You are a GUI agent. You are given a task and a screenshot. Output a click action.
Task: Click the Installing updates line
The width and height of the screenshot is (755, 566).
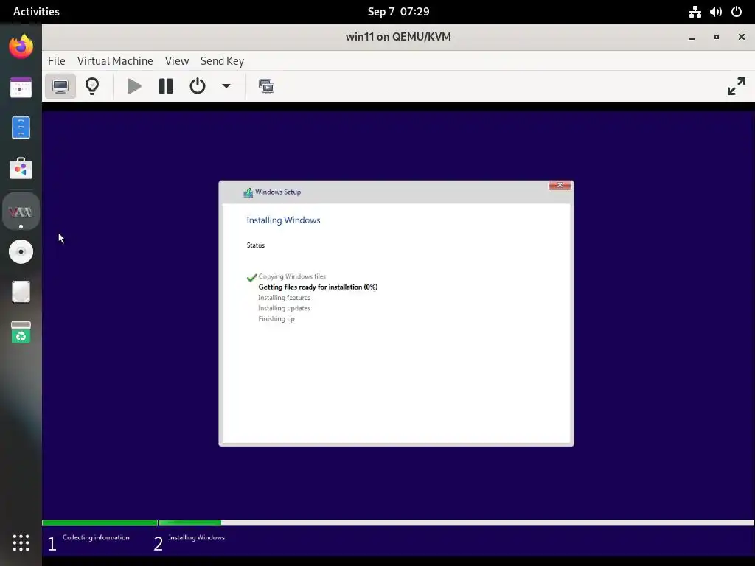click(284, 308)
